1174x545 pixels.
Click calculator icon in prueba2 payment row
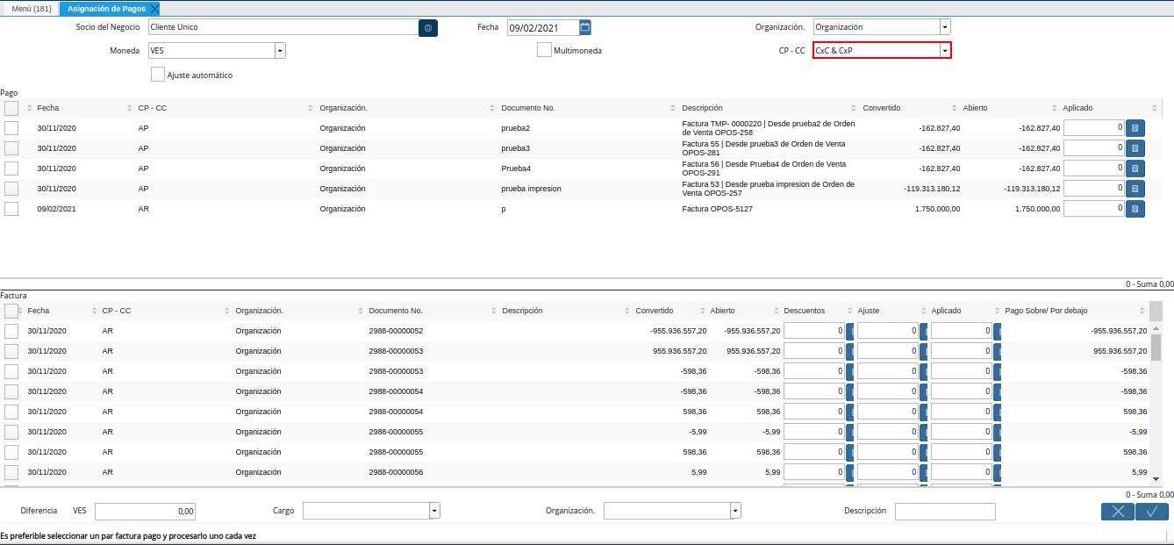pyautogui.click(x=1135, y=128)
